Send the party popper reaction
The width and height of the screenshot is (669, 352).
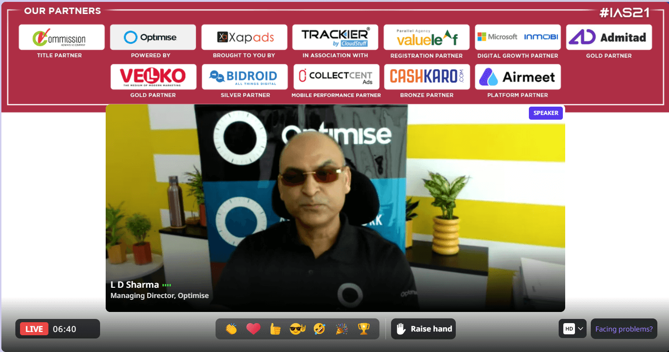pos(342,329)
